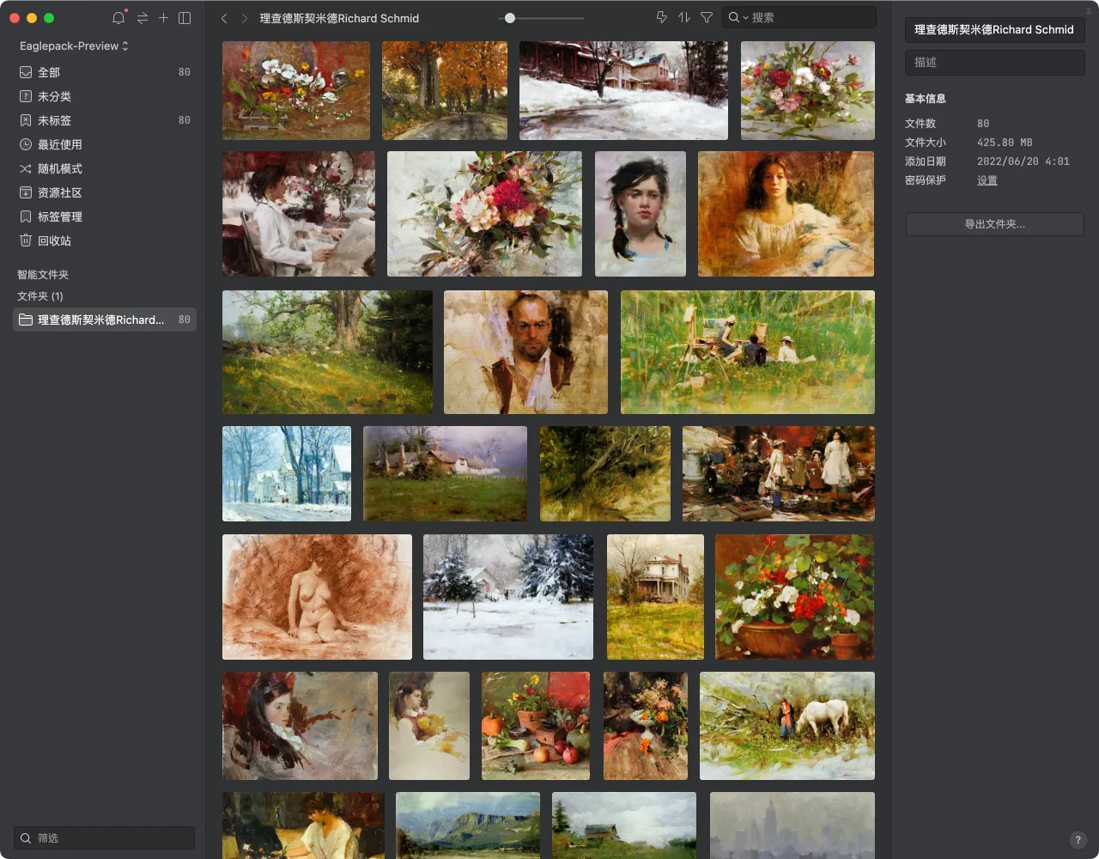Screen dimensions: 1099x859
Task: Click the 标签管理 bookmark icon
Action: point(26,216)
